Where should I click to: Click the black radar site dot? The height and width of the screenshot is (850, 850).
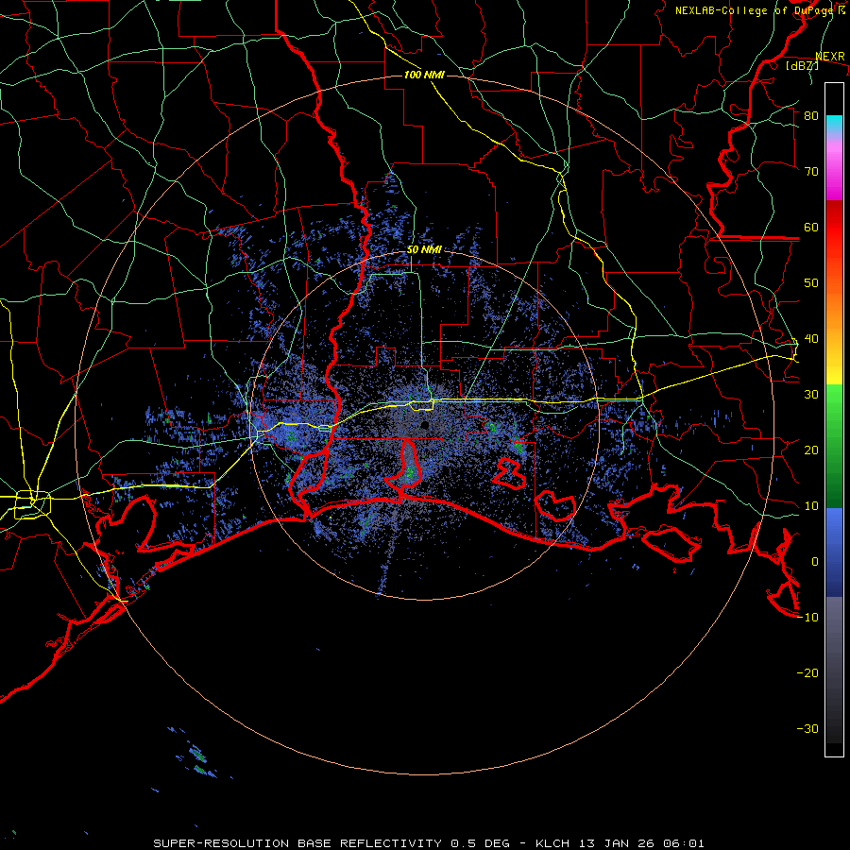click(425, 426)
